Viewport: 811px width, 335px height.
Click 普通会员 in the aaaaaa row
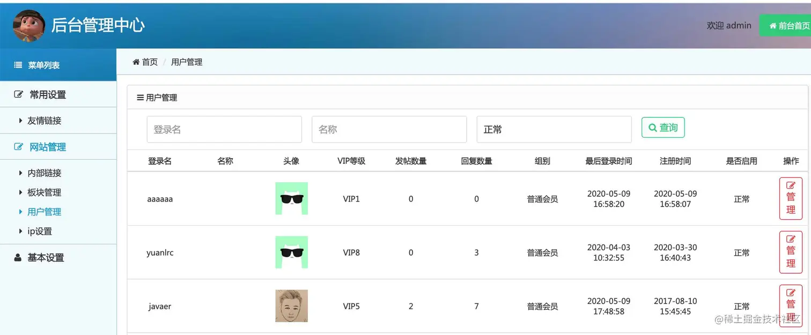pos(542,199)
